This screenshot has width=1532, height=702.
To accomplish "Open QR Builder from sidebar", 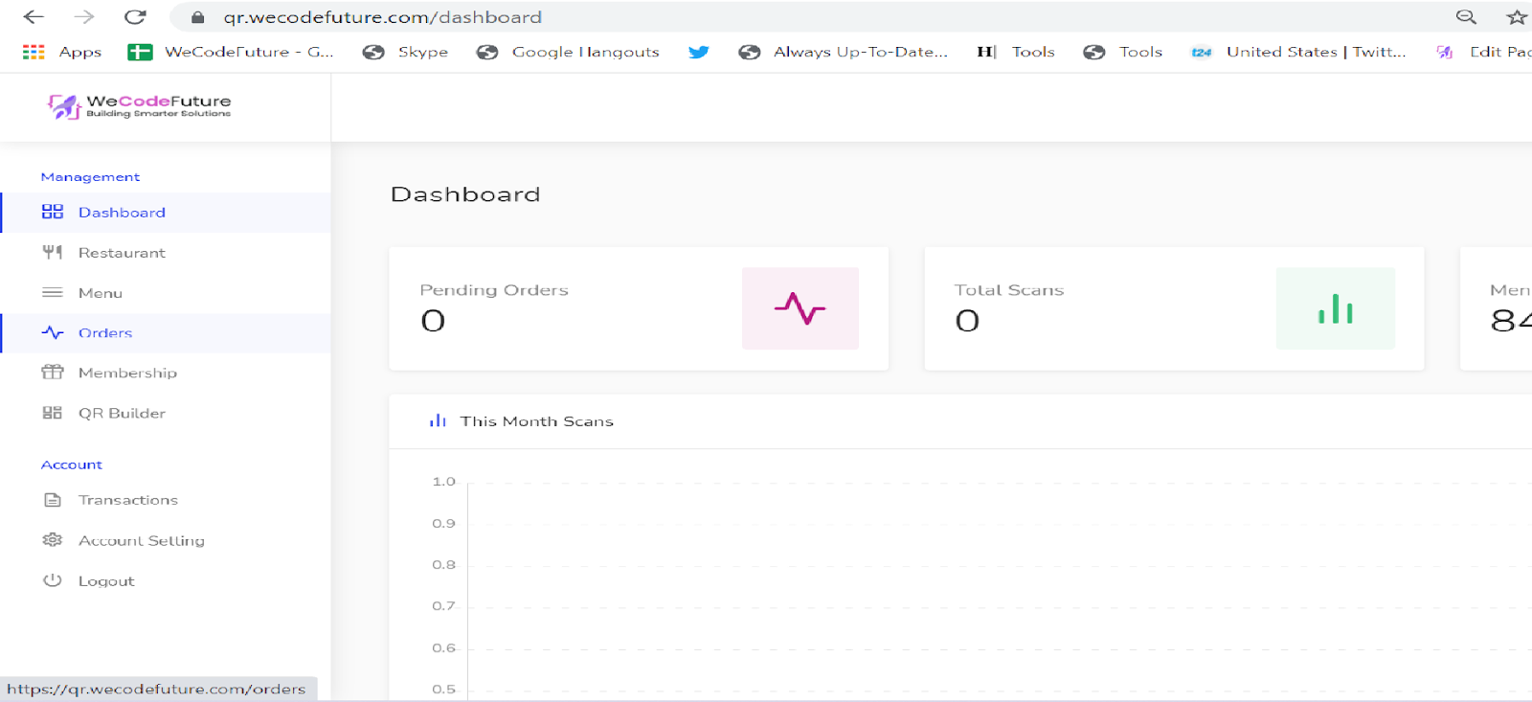I will point(166,414).
